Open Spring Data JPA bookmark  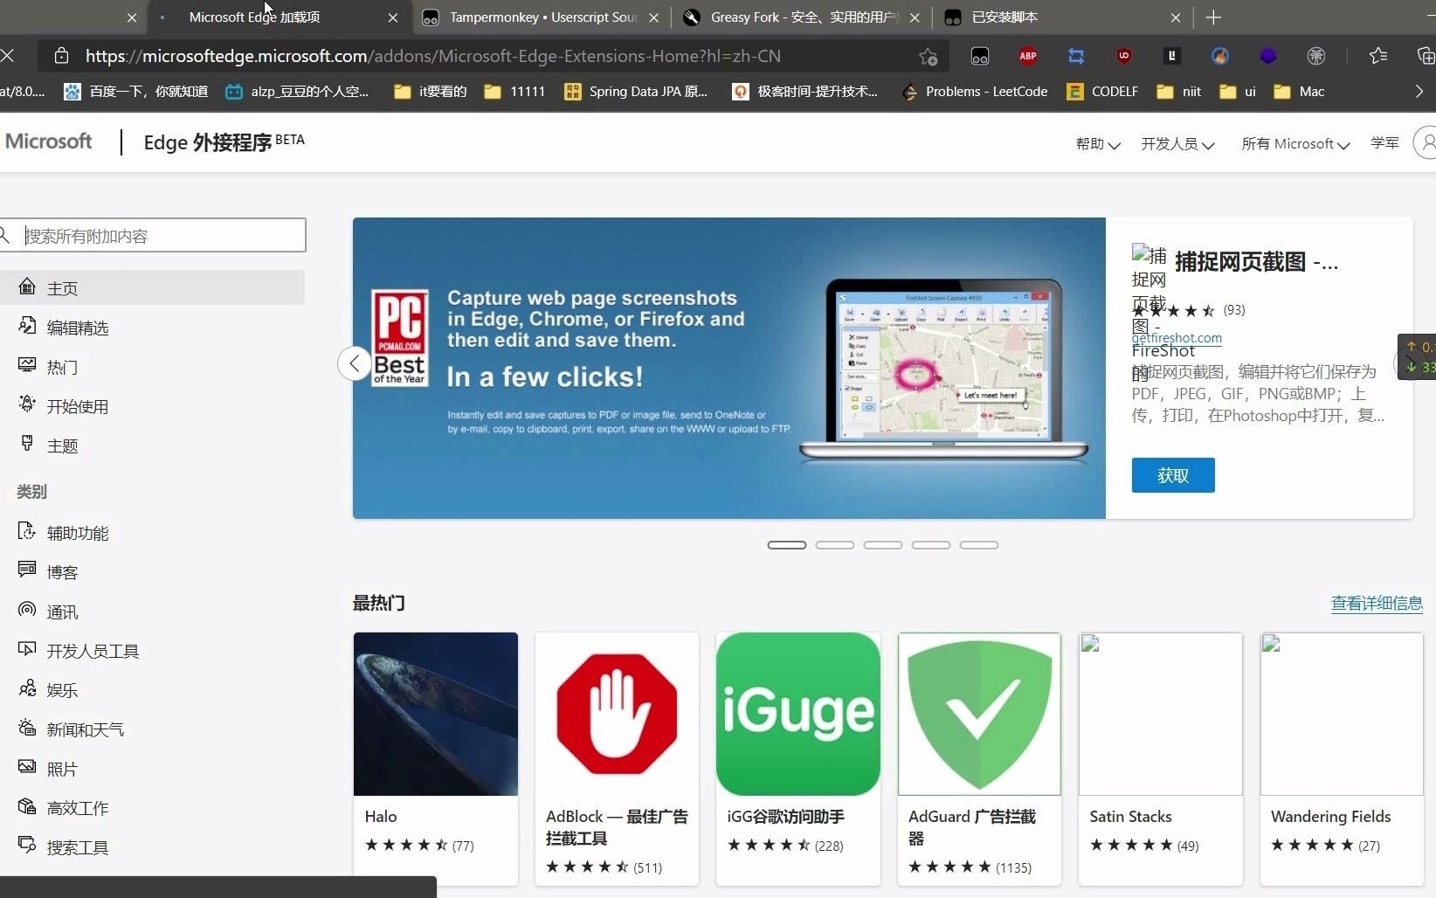636,91
